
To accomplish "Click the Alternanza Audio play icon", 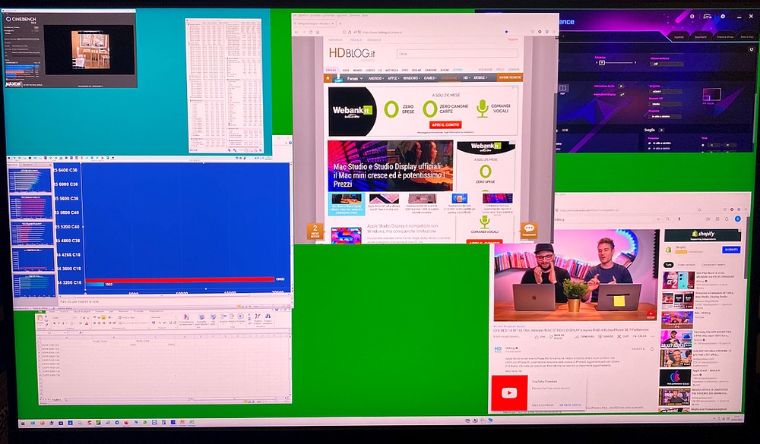I will [x=621, y=87].
